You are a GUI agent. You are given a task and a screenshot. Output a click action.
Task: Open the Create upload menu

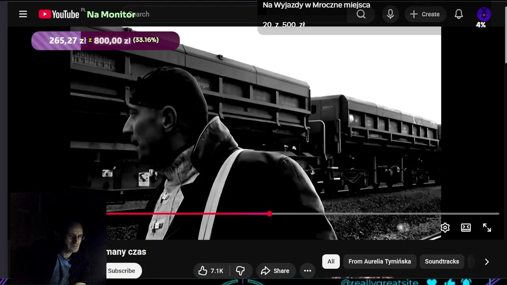coord(425,14)
